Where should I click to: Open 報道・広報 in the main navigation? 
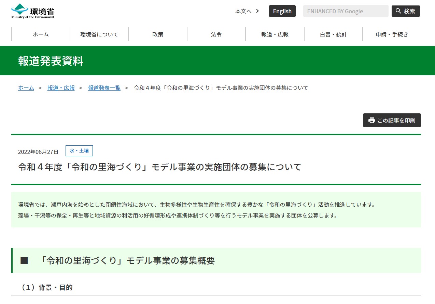(275, 34)
